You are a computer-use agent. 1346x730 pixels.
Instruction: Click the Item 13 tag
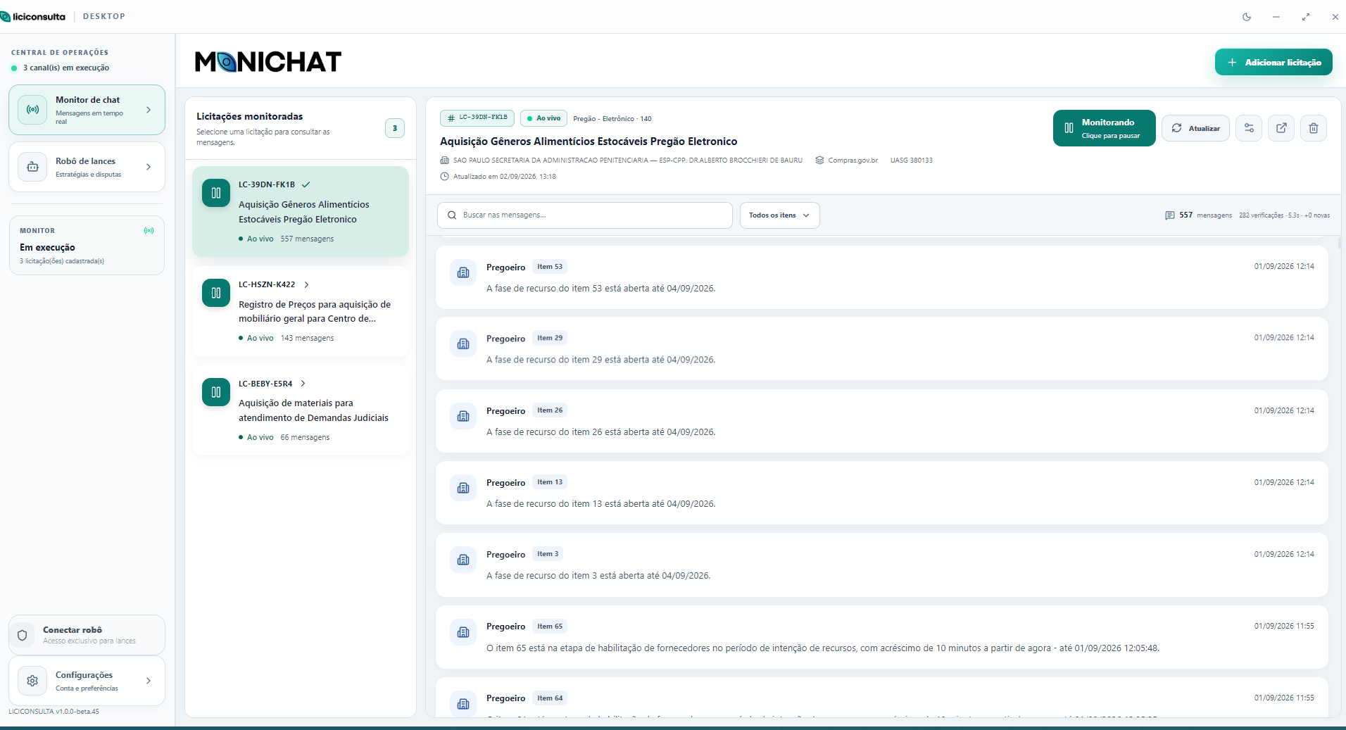point(550,482)
